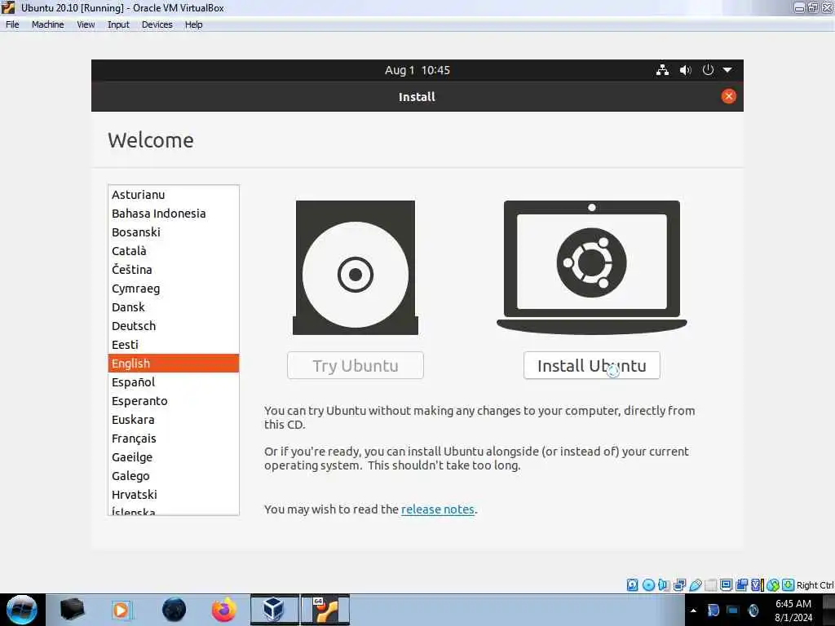This screenshot has width=835, height=626.
Task: Select the highlighted English language
Action: 174,364
